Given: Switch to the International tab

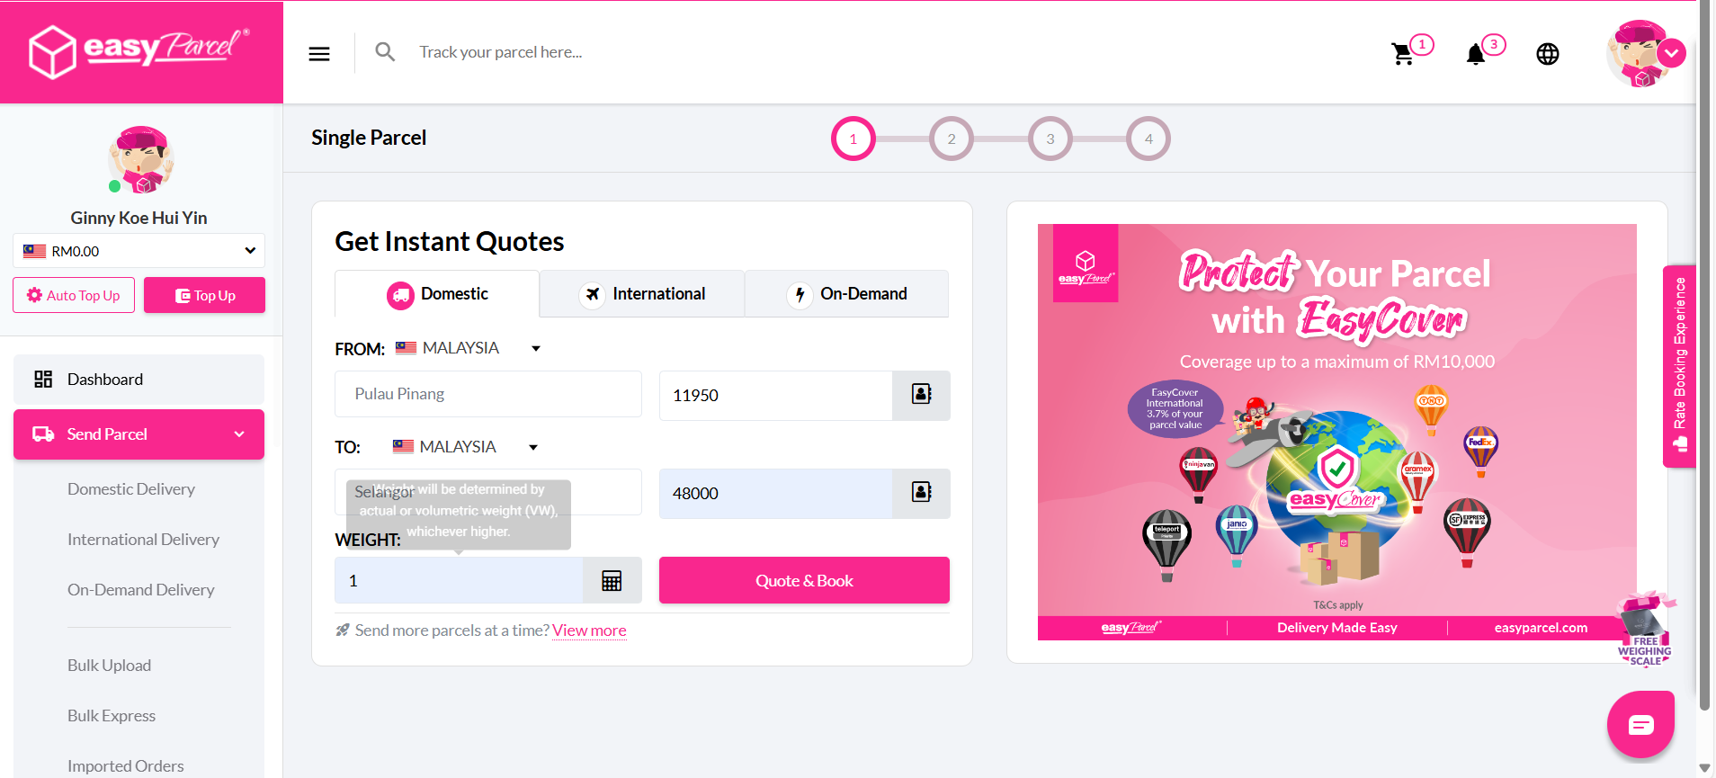Looking at the screenshot, I should point(642,294).
